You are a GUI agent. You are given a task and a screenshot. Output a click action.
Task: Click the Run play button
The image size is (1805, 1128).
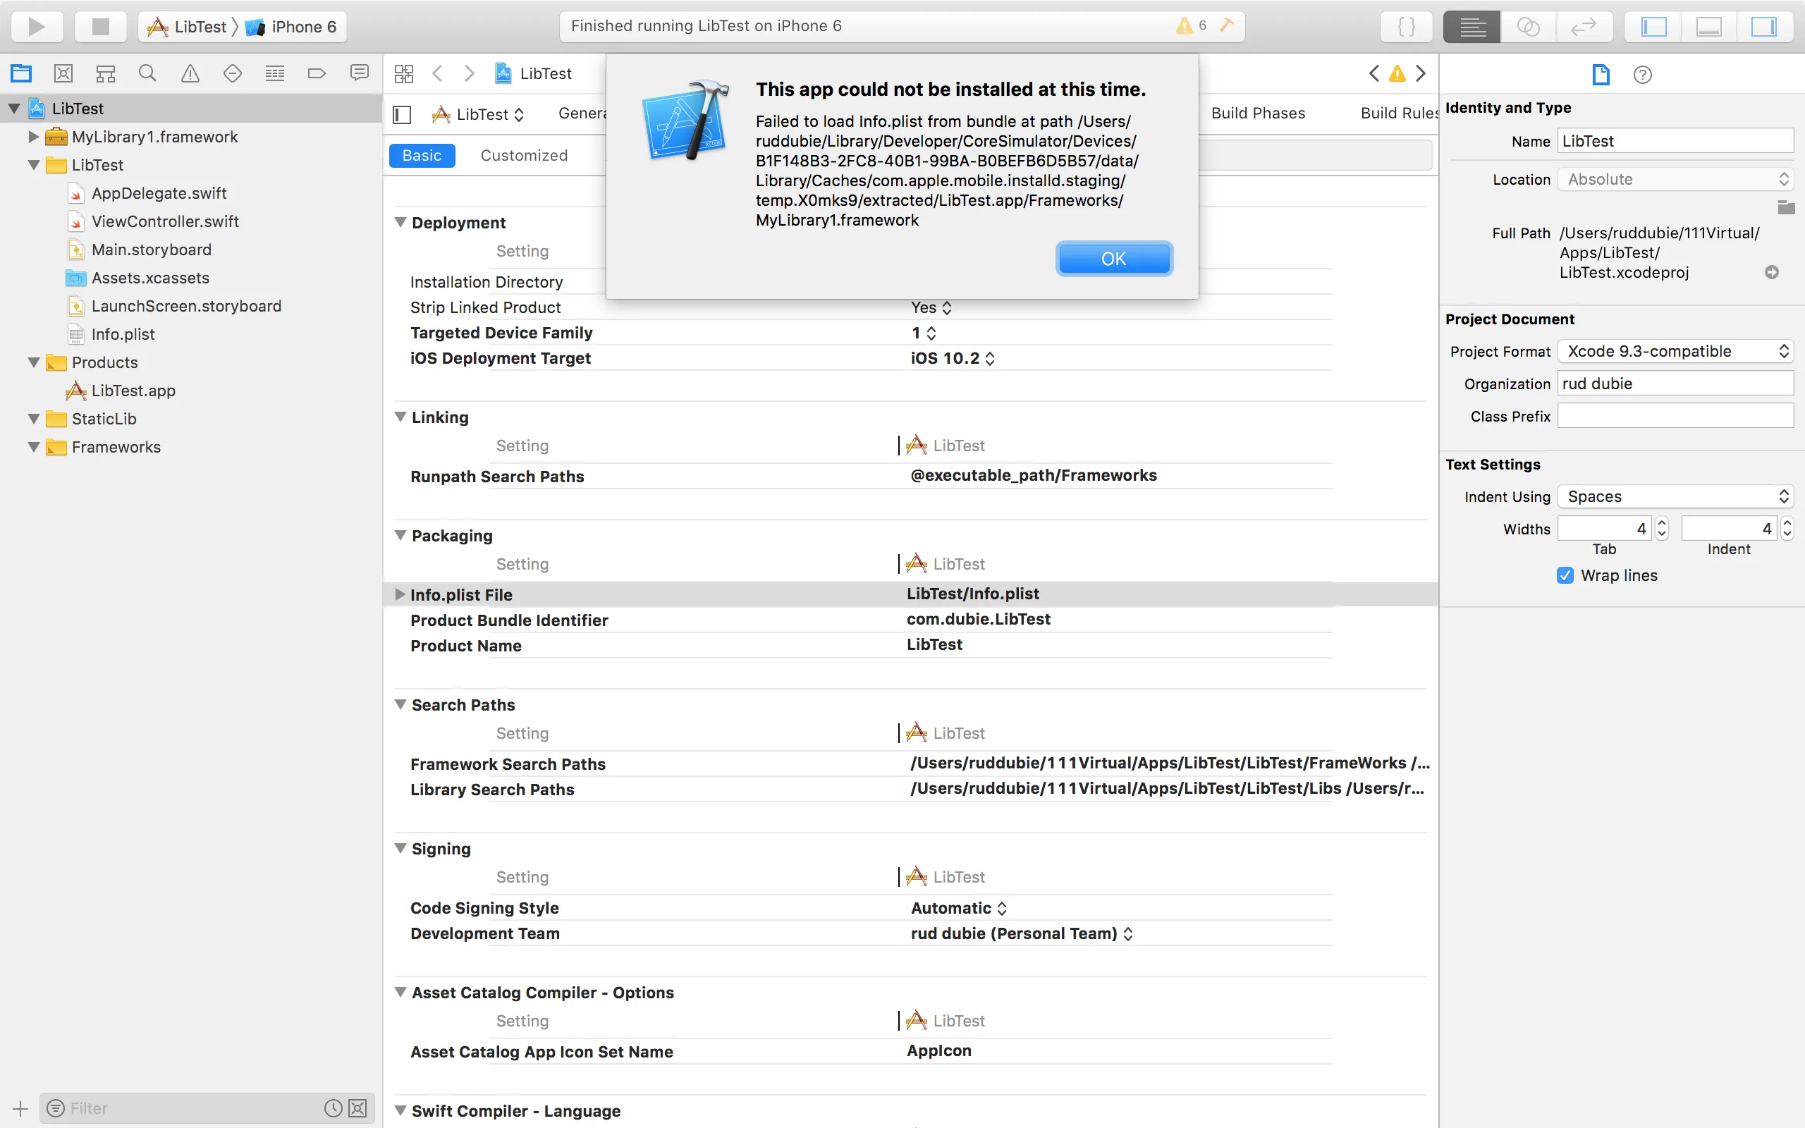(36, 27)
